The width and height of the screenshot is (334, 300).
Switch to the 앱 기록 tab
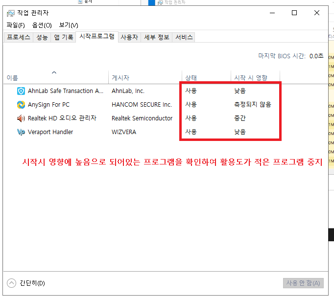coord(64,38)
